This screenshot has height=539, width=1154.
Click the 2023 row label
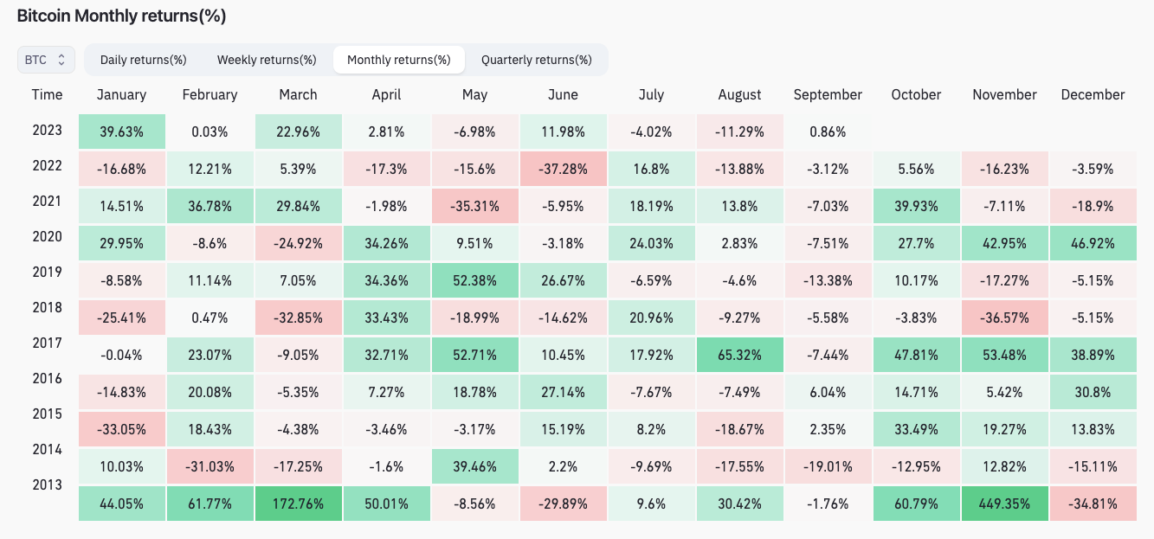[x=47, y=131]
